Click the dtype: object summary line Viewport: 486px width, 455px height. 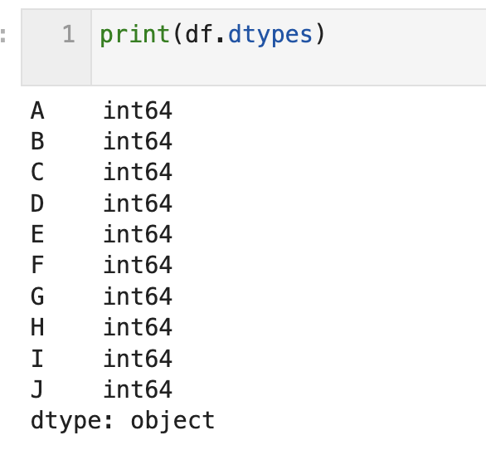point(123,421)
